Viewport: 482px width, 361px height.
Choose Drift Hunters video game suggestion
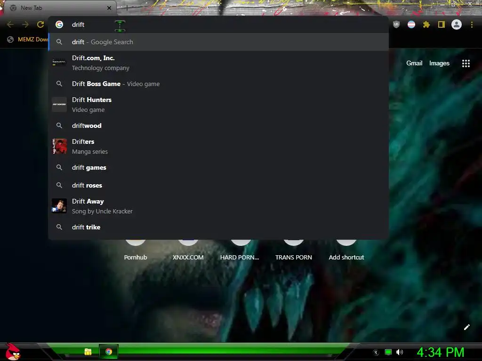(x=218, y=104)
